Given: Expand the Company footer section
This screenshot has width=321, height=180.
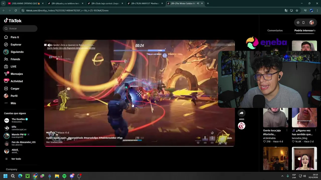Looking at the screenshot, I should 12,169.
